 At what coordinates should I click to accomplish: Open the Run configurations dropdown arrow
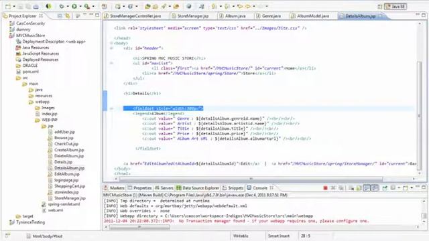pyautogui.click(x=80, y=6)
